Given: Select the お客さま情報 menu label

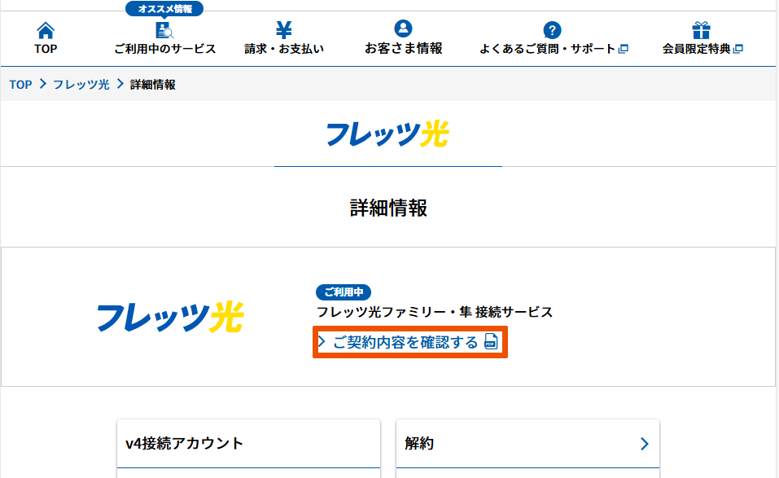Looking at the screenshot, I should coord(403,49).
